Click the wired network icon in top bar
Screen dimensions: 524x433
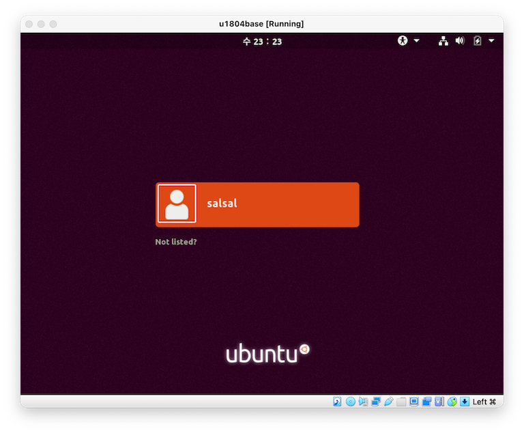(443, 41)
